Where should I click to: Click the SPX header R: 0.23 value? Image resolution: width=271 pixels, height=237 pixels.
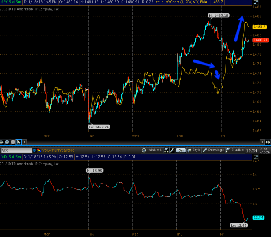pyautogui.click(x=148, y=2)
